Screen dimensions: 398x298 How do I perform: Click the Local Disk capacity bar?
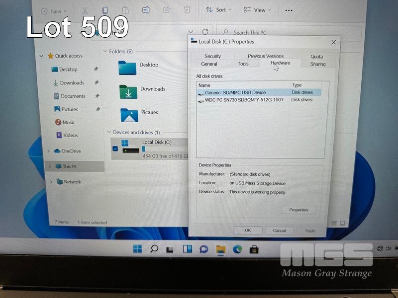[x=164, y=149]
